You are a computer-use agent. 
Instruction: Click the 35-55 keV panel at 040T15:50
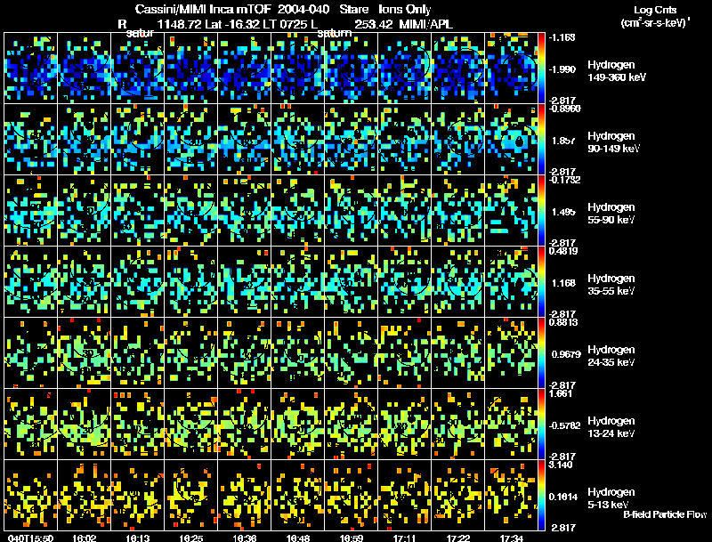[x=31, y=282]
